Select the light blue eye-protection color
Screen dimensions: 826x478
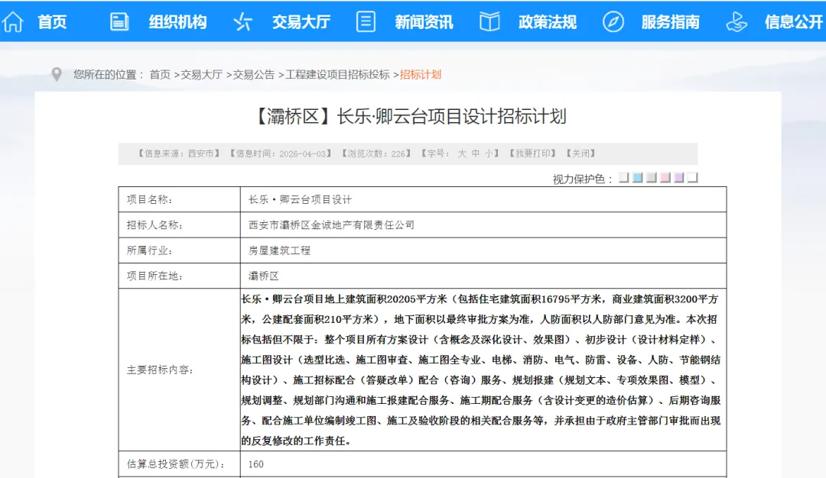pos(637,178)
